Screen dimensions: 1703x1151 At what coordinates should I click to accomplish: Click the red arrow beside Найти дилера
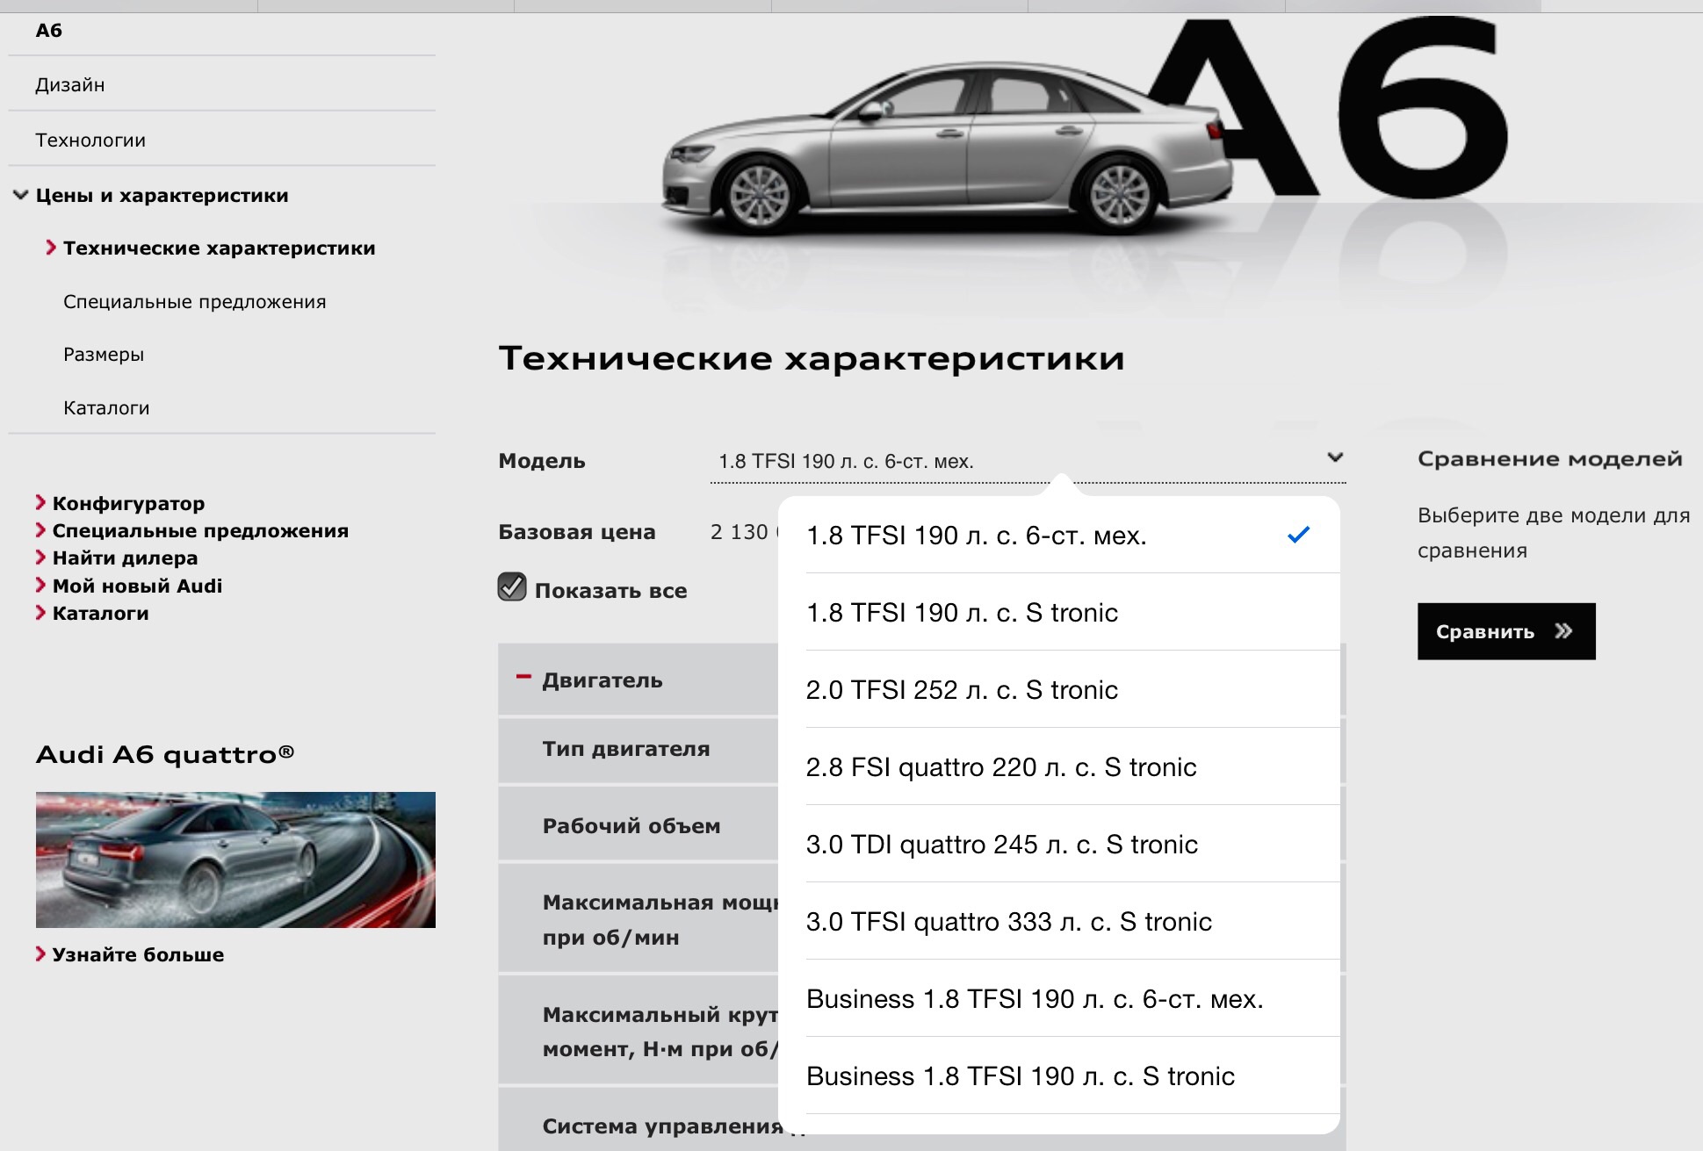click(x=40, y=558)
